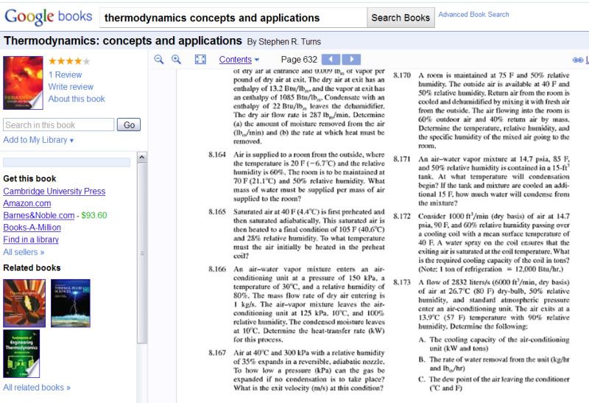Click the star rating icons
589x403 pixels.
[69, 61]
